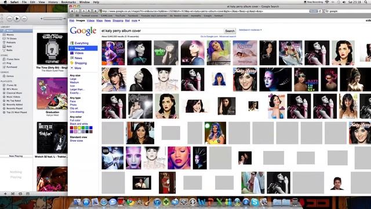Toggle iTunes repeat button
Viewport: 371px width, 209px height.
[20, 193]
